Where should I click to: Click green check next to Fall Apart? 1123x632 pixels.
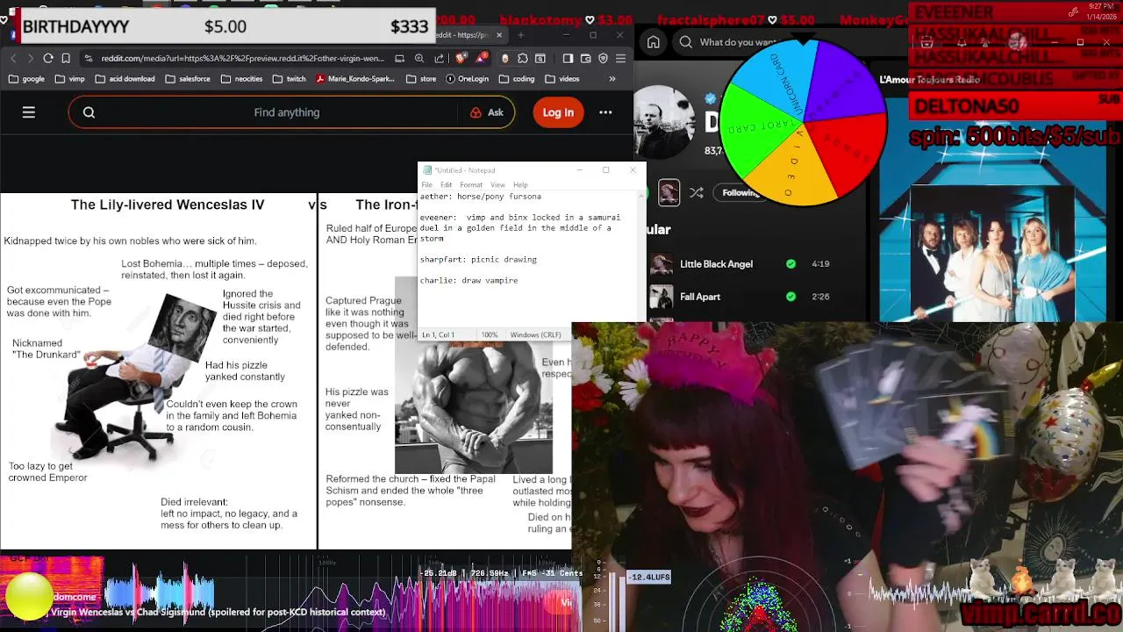(791, 297)
